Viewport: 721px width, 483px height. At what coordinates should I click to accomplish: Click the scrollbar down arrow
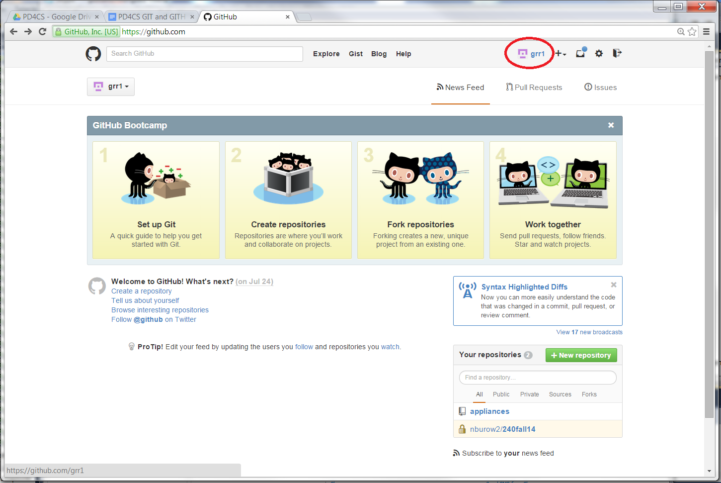[710, 471]
